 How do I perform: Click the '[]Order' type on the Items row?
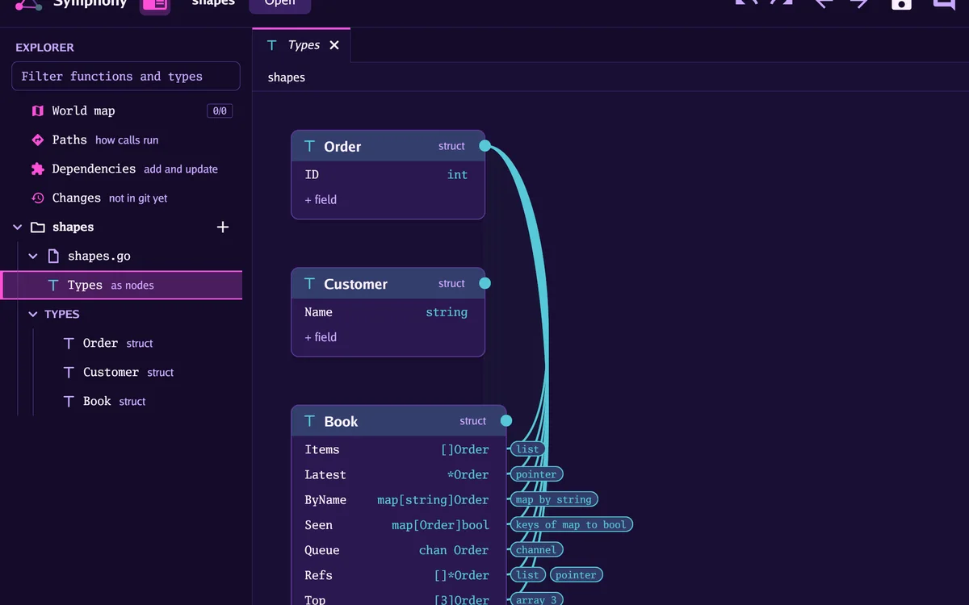[465, 449]
